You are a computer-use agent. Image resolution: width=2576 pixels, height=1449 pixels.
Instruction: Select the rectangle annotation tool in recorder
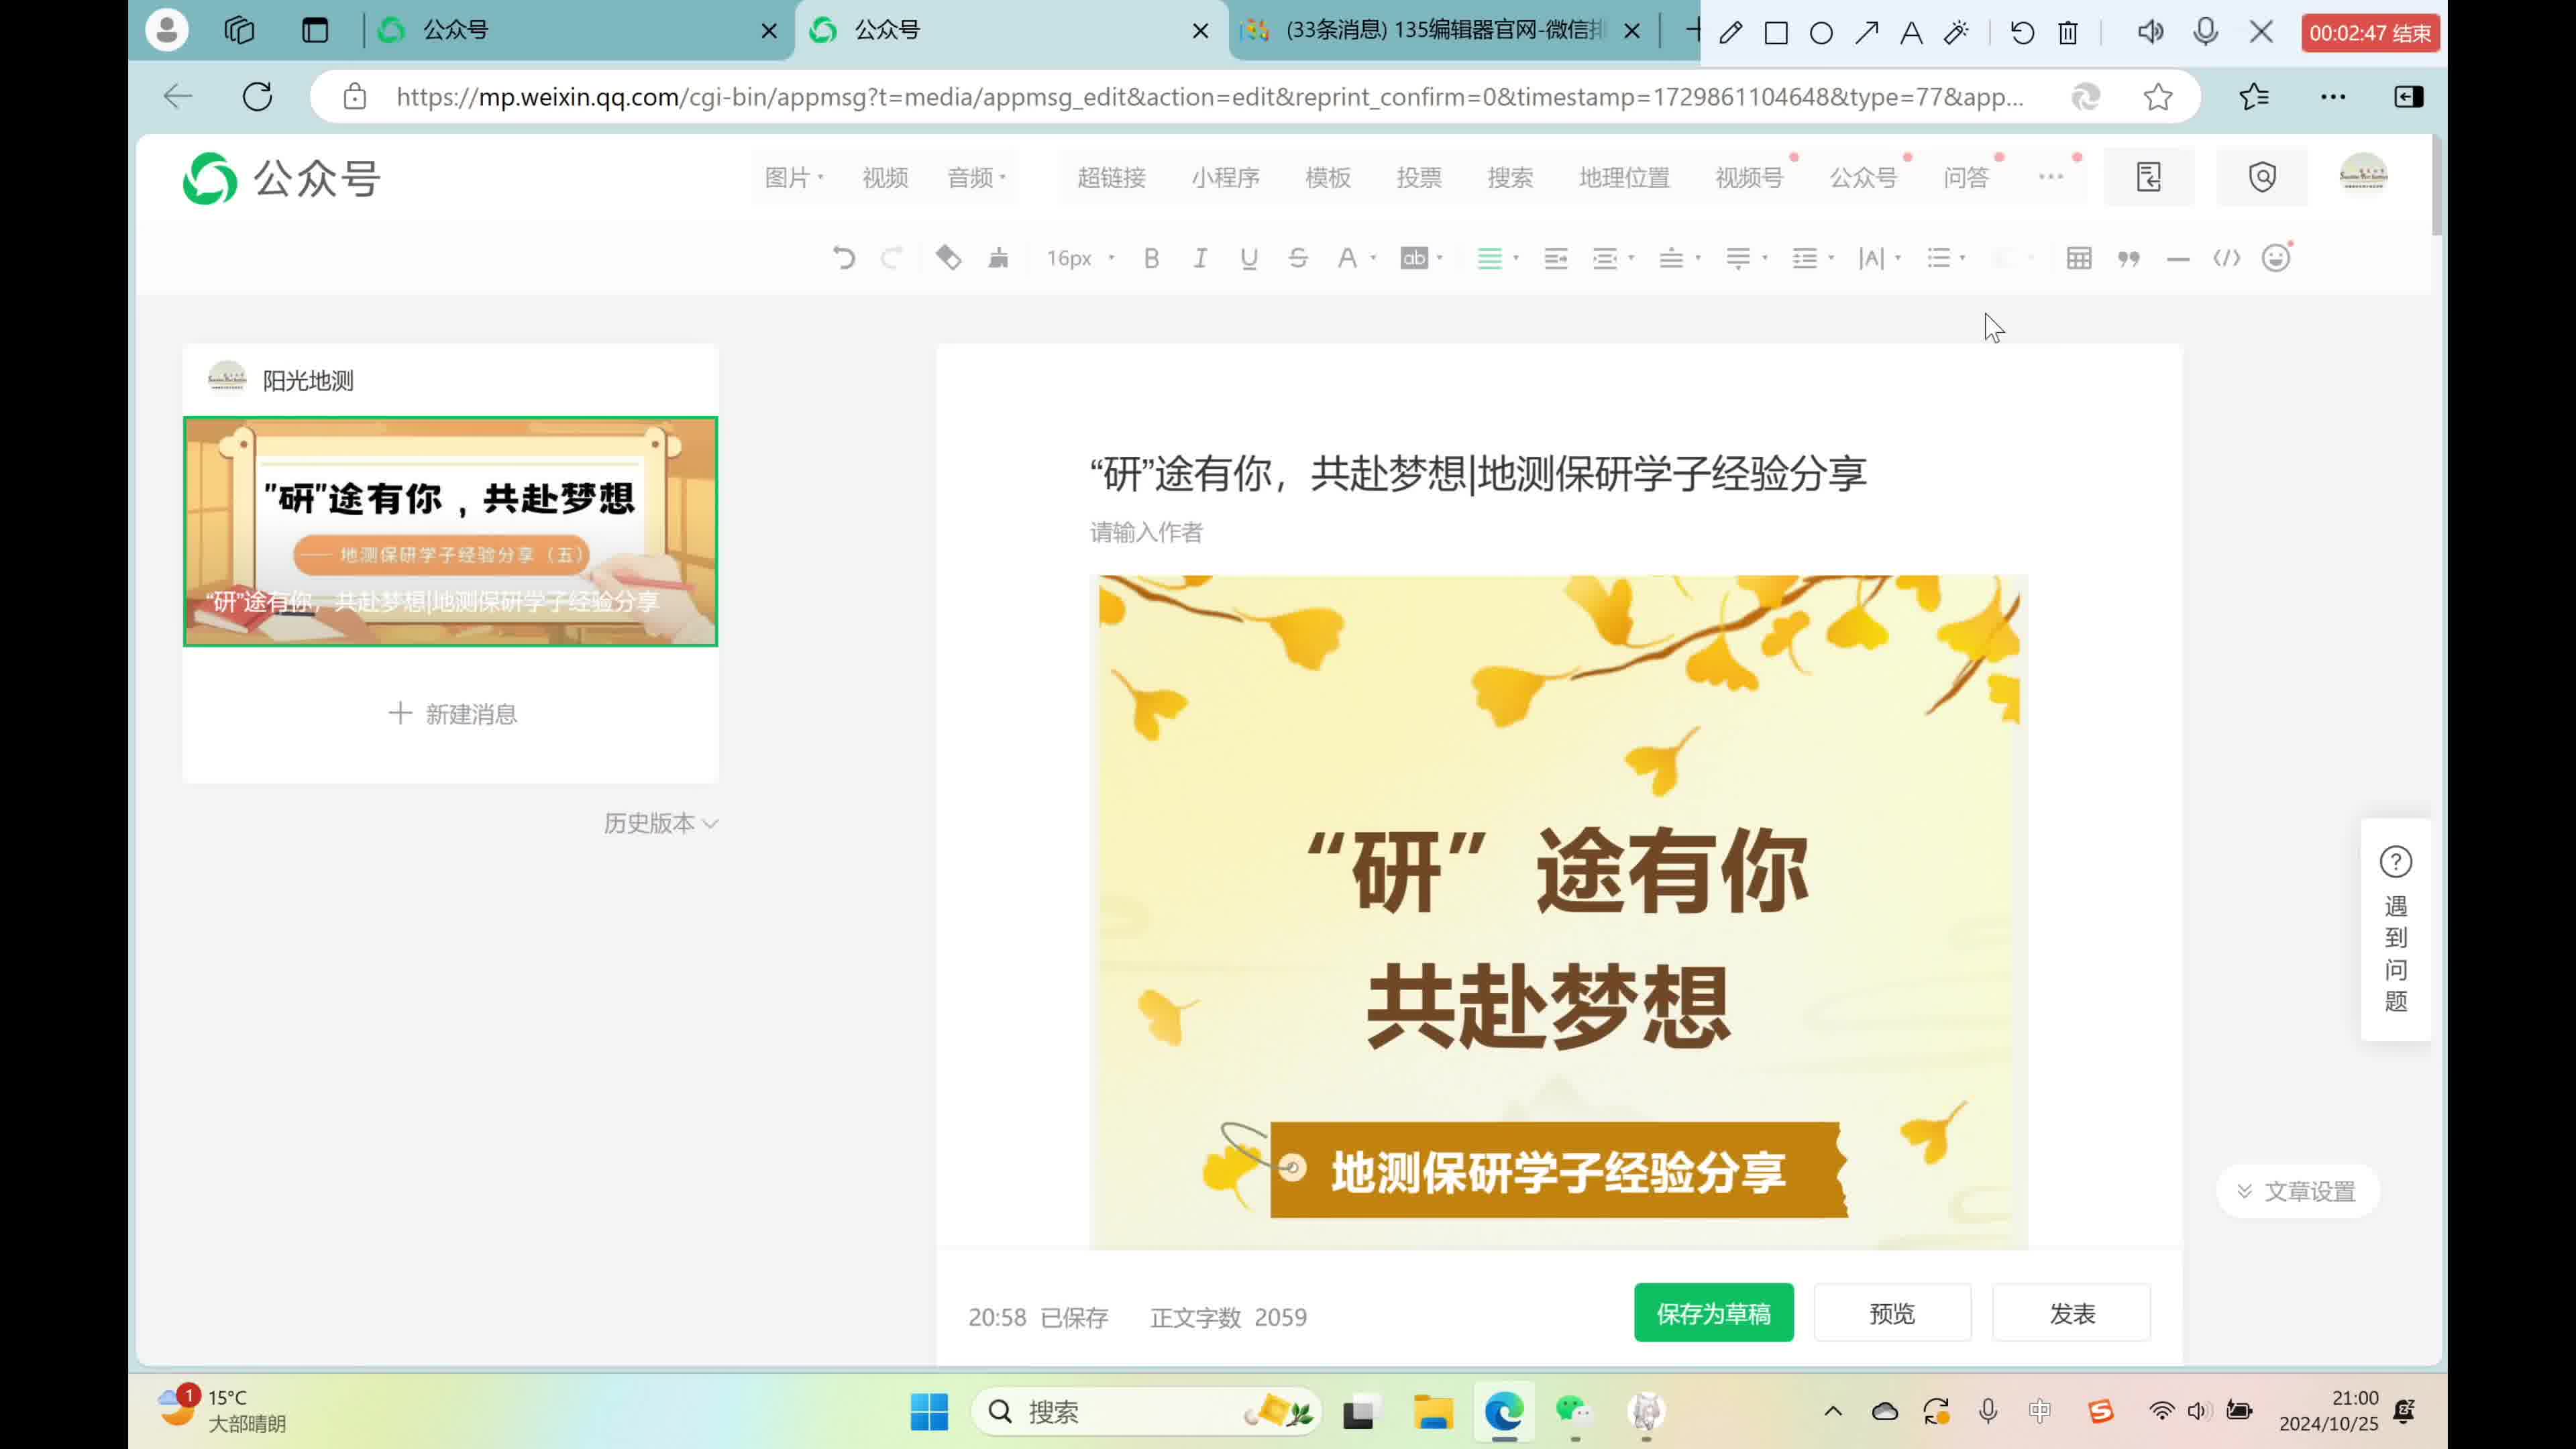point(1776,32)
